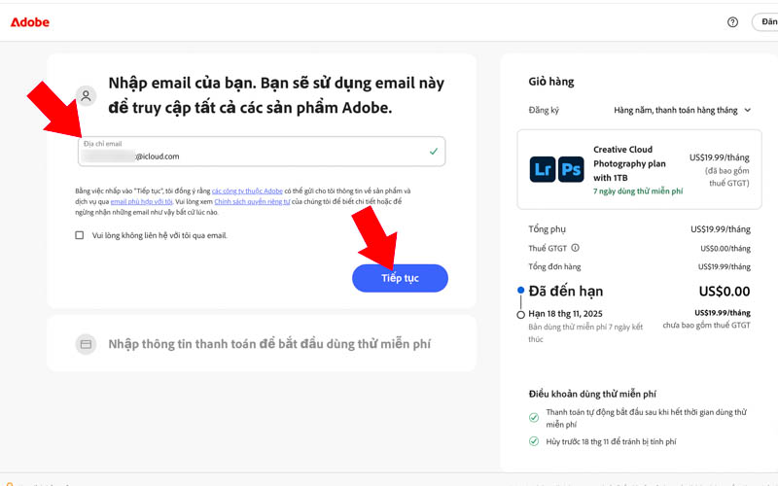Click the Adobe logo

(x=30, y=22)
